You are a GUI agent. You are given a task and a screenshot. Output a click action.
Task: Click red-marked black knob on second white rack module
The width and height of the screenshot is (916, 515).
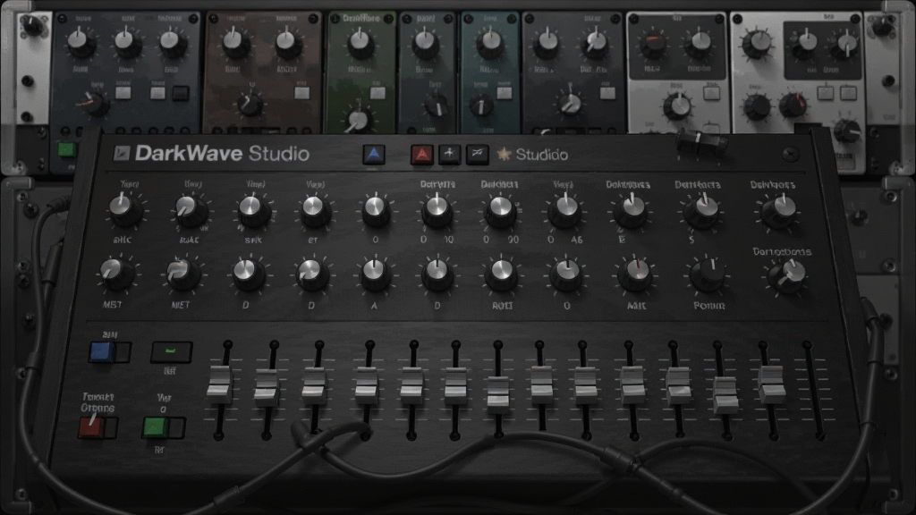click(793, 106)
